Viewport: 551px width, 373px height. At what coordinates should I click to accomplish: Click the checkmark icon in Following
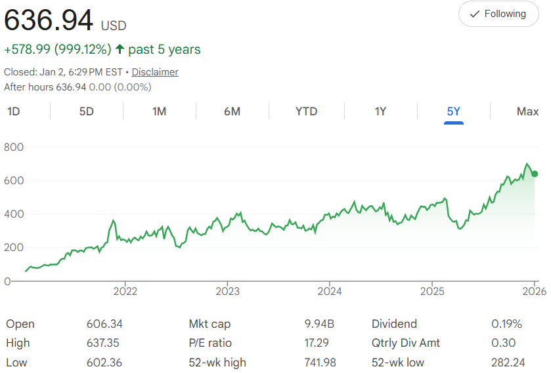coord(475,14)
